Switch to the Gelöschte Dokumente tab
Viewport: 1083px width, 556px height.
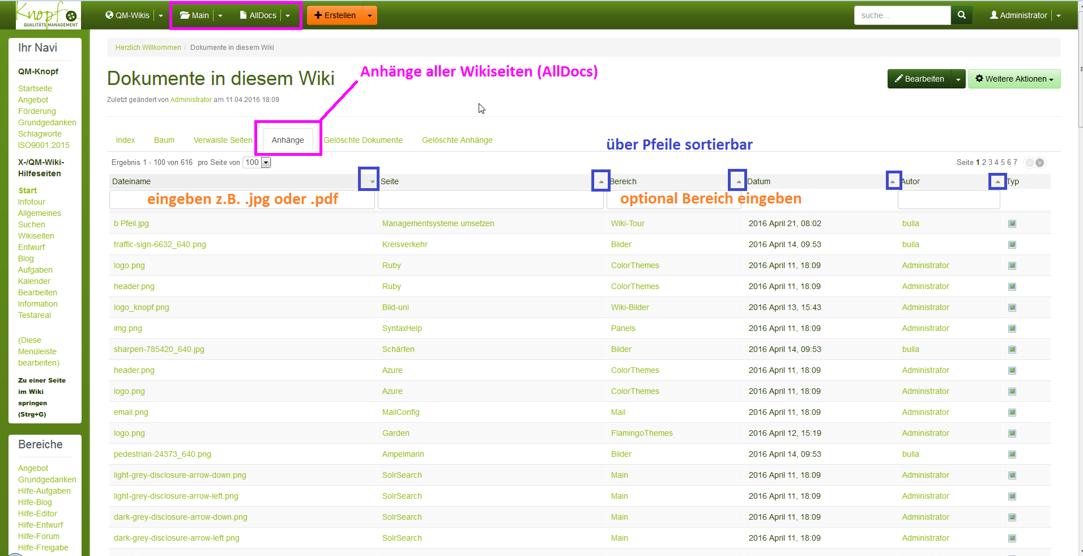coord(363,140)
